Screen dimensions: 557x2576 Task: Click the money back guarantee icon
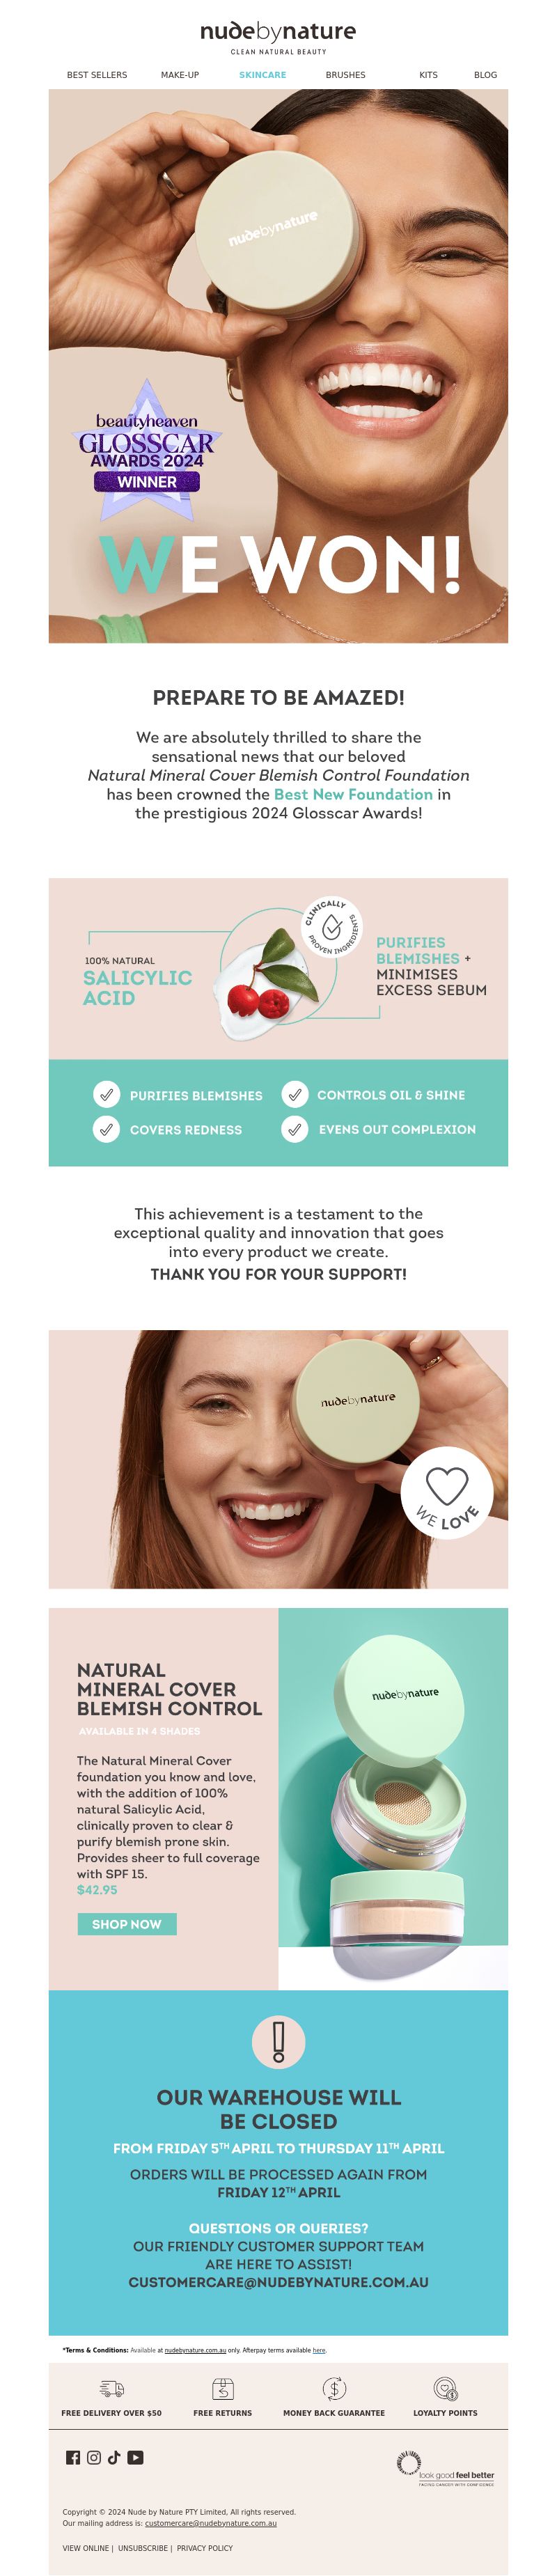coord(334,2389)
